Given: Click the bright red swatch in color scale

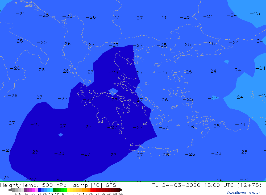Looking at the screenshot, I should (92, 190).
